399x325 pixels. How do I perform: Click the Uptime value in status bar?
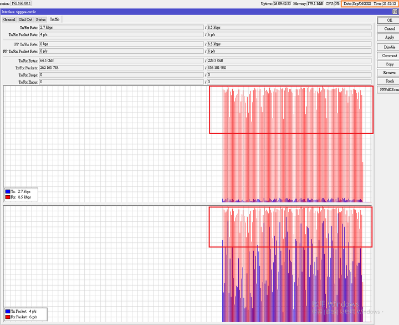(x=282, y=3)
